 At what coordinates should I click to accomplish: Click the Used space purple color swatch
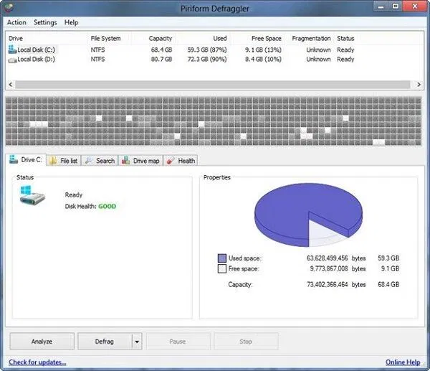pos(222,258)
